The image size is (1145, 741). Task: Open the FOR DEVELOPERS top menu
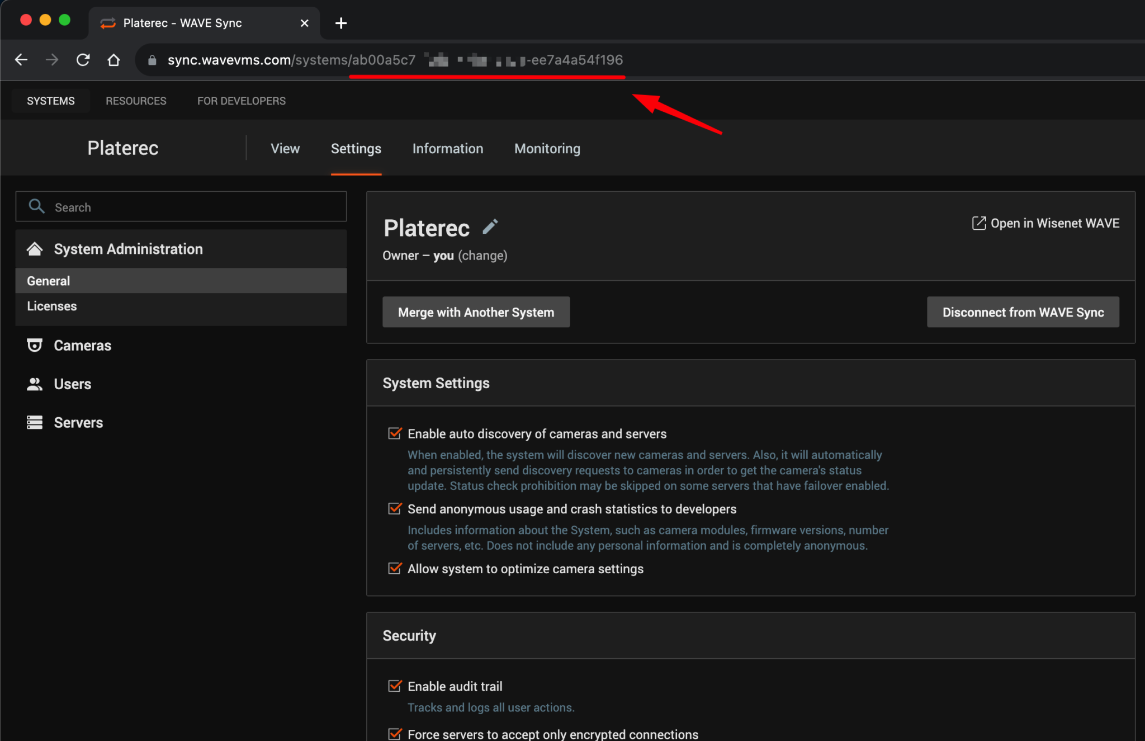242,101
